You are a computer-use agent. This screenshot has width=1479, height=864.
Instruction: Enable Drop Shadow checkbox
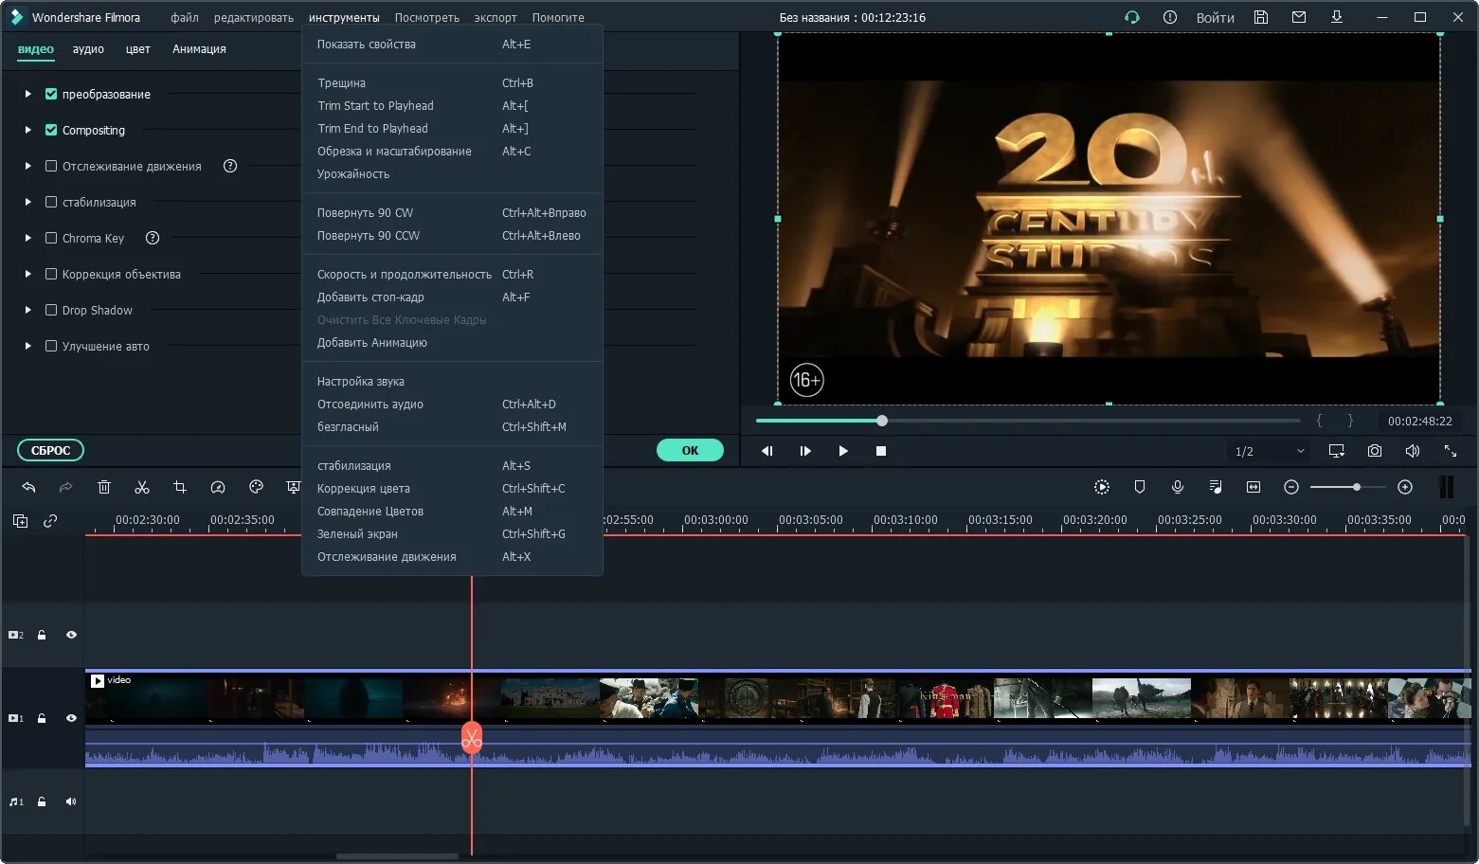pyautogui.click(x=51, y=310)
